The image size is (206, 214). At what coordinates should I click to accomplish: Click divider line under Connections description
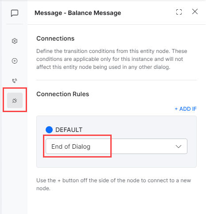pyautogui.click(x=117, y=80)
